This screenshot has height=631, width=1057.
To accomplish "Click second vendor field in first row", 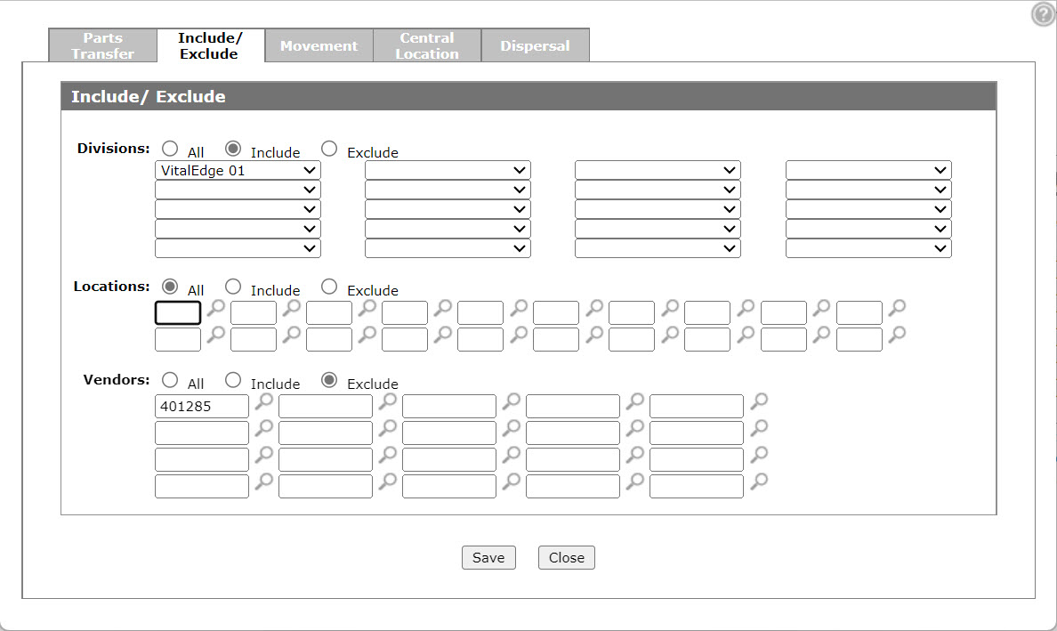I will [x=326, y=407].
